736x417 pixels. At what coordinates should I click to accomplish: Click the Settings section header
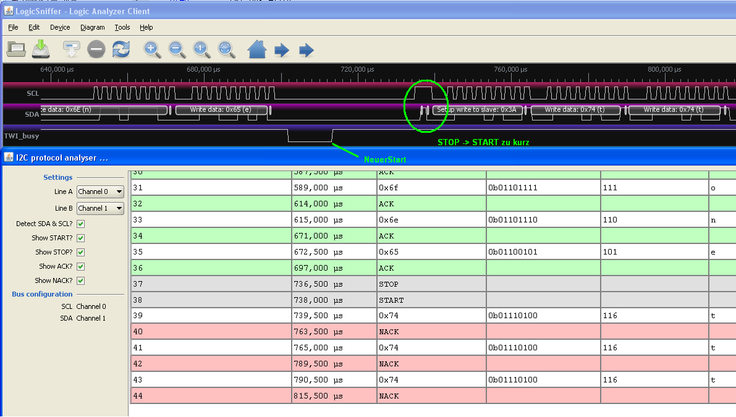pyautogui.click(x=57, y=177)
